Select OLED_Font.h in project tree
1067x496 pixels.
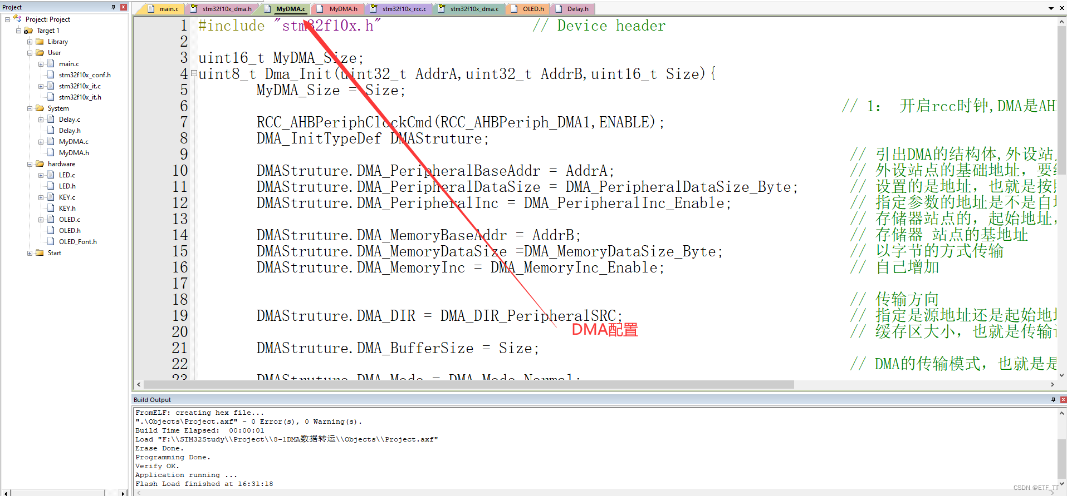(x=77, y=242)
